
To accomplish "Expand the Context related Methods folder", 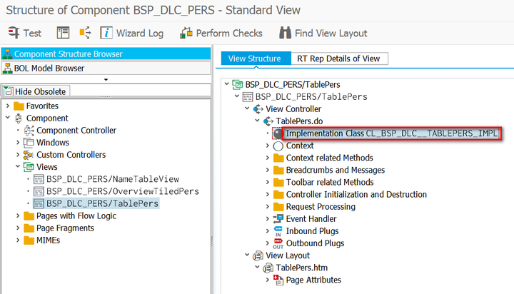I will point(268,158).
